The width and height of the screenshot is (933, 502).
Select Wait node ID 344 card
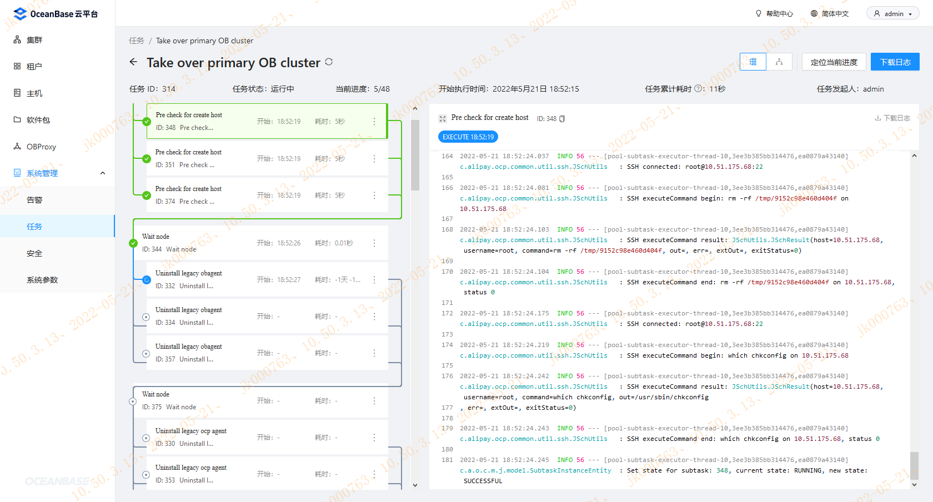(260, 243)
